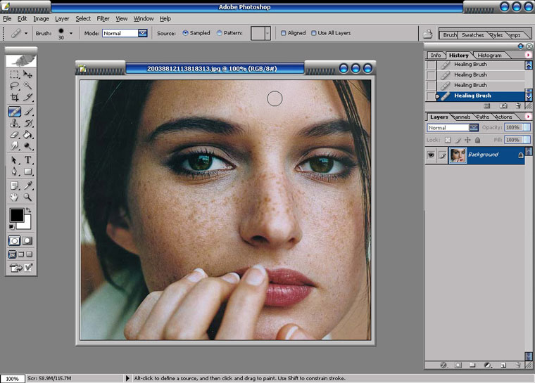Delete layer using Layers panel trash icon
Viewport: 535px width, 383px height.
coord(517,365)
